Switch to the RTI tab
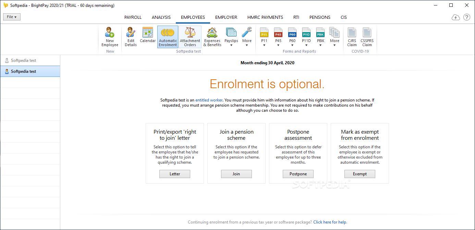 [x=296, y=17]
